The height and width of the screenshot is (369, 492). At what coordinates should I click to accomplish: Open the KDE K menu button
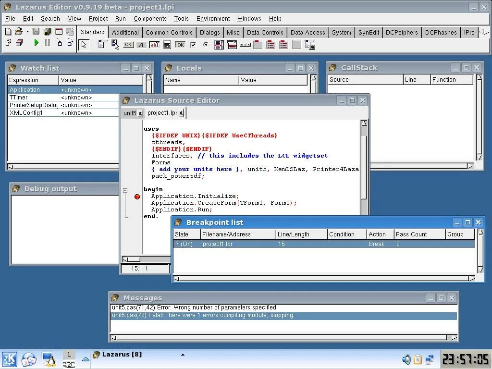point(10,359)
